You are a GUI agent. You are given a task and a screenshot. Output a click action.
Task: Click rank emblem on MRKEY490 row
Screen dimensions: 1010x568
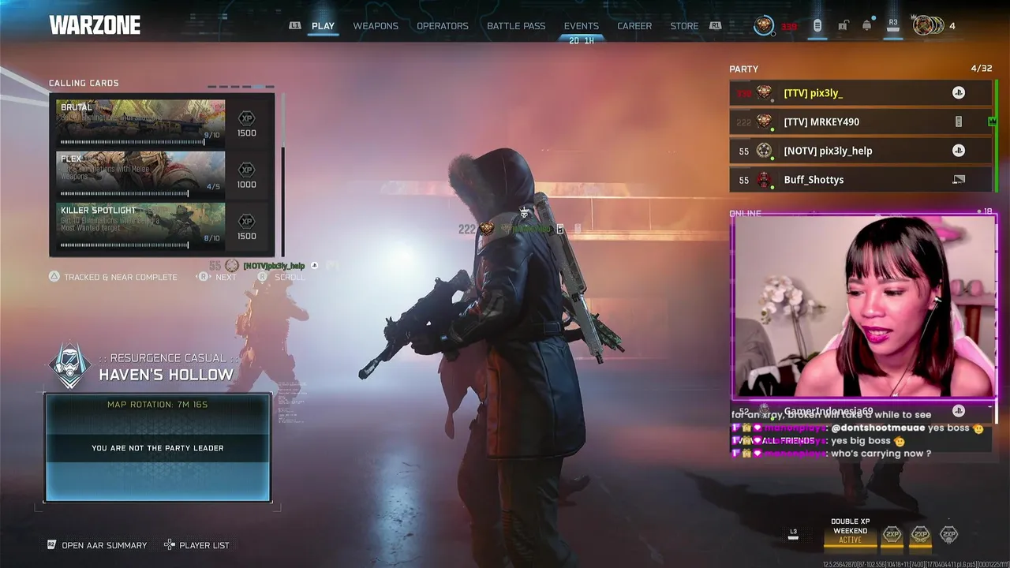(764, 121)
